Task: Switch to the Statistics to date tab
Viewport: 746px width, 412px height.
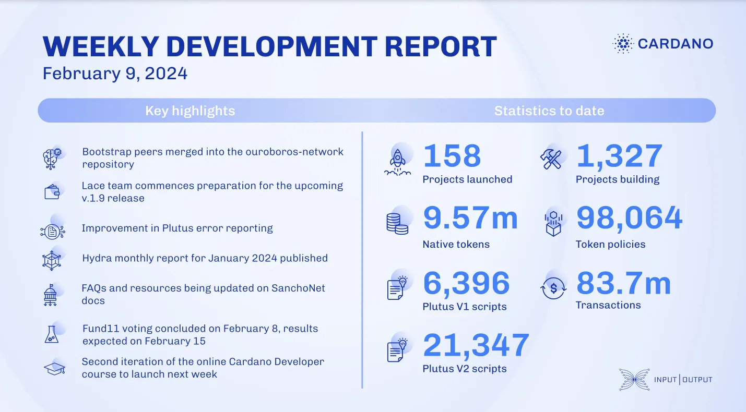Action: [549, 111]
